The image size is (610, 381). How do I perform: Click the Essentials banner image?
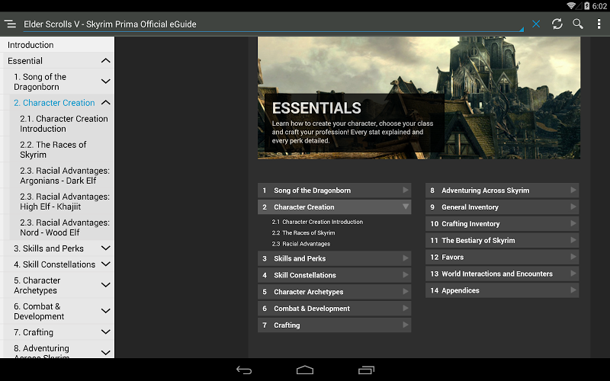419,98
